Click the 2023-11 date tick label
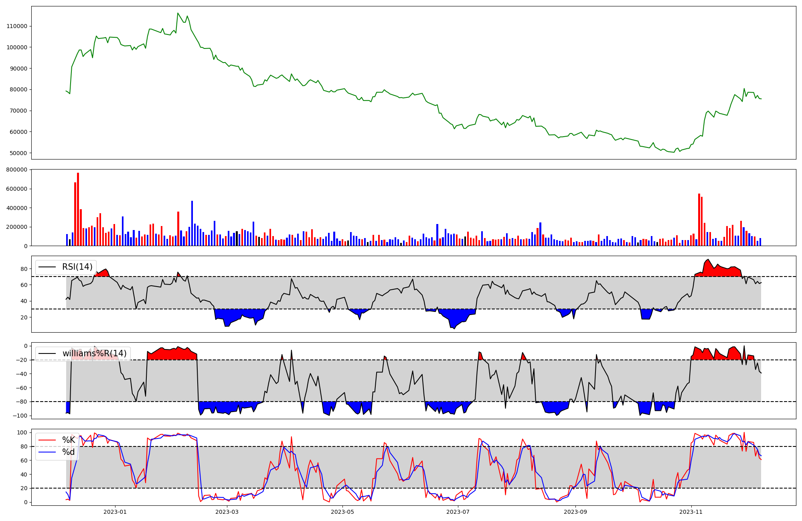The width and height of the screenshot is (802, 521). [x=691, y=512]
